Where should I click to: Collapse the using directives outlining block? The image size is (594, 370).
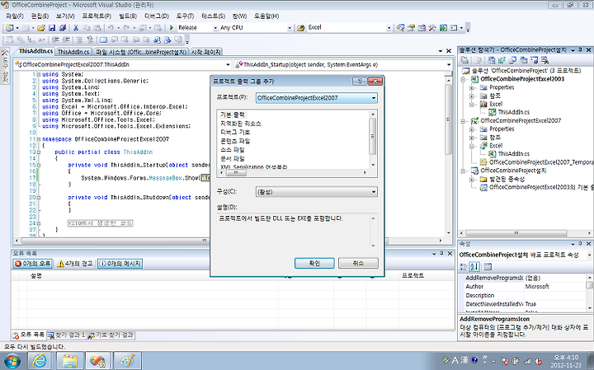click(39, 74)
